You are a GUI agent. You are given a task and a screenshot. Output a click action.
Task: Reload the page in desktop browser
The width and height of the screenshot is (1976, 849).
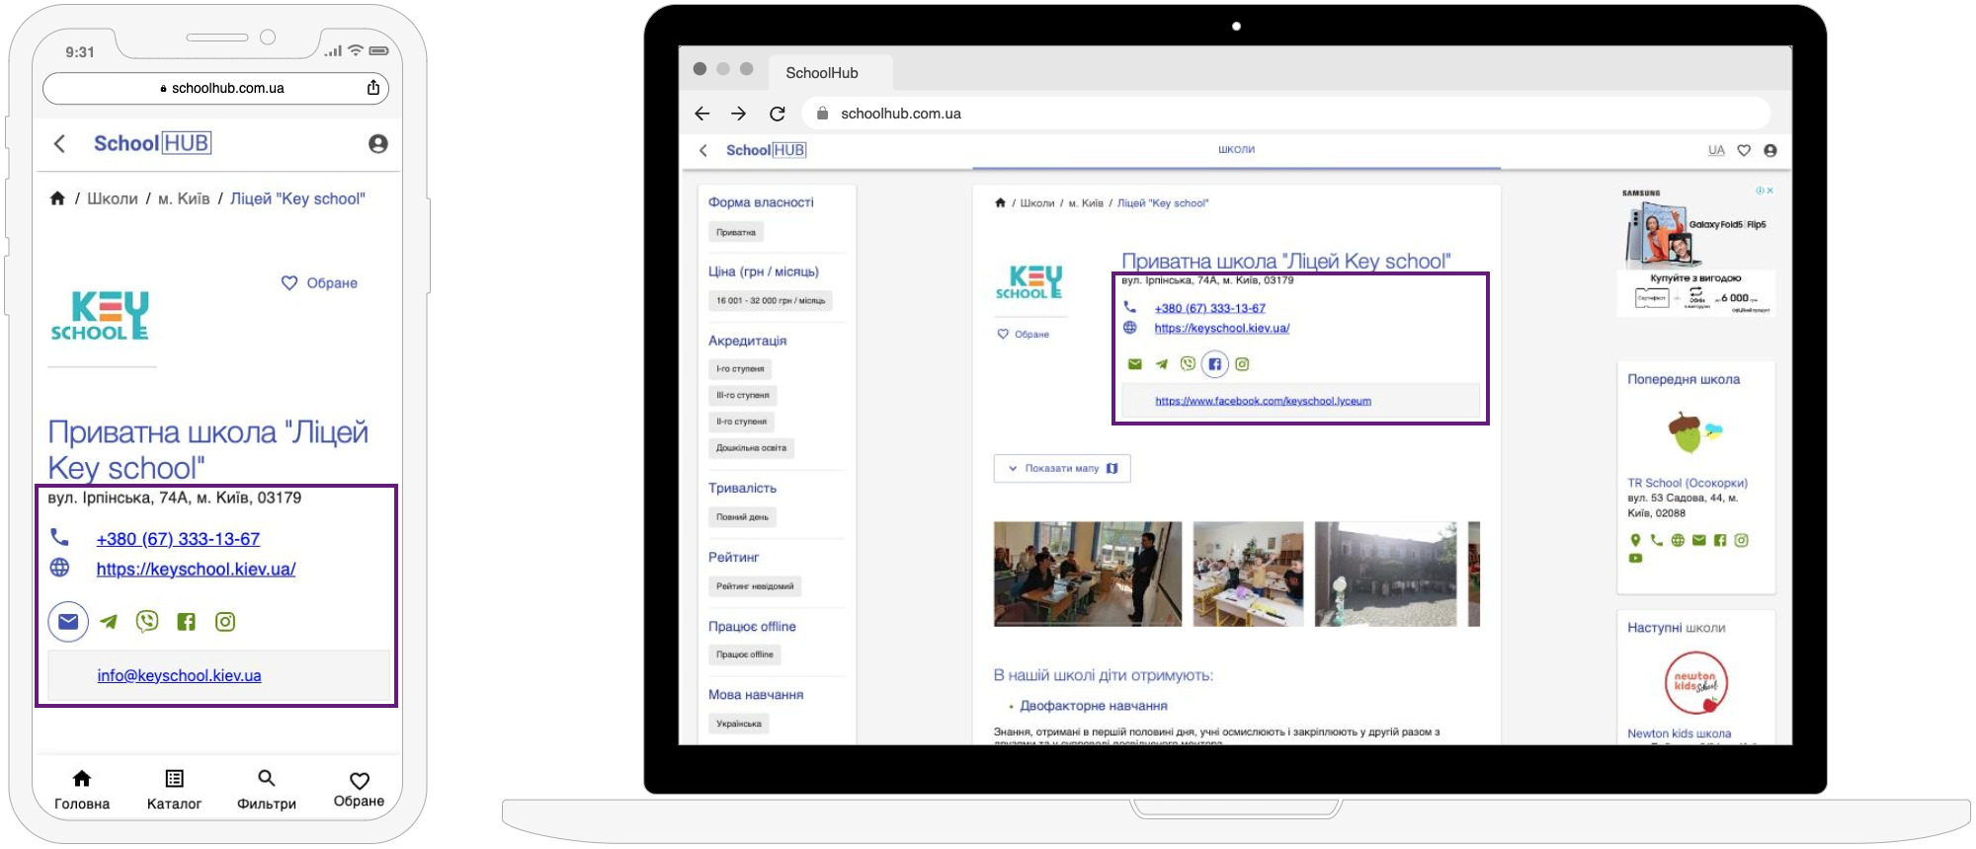778,114
